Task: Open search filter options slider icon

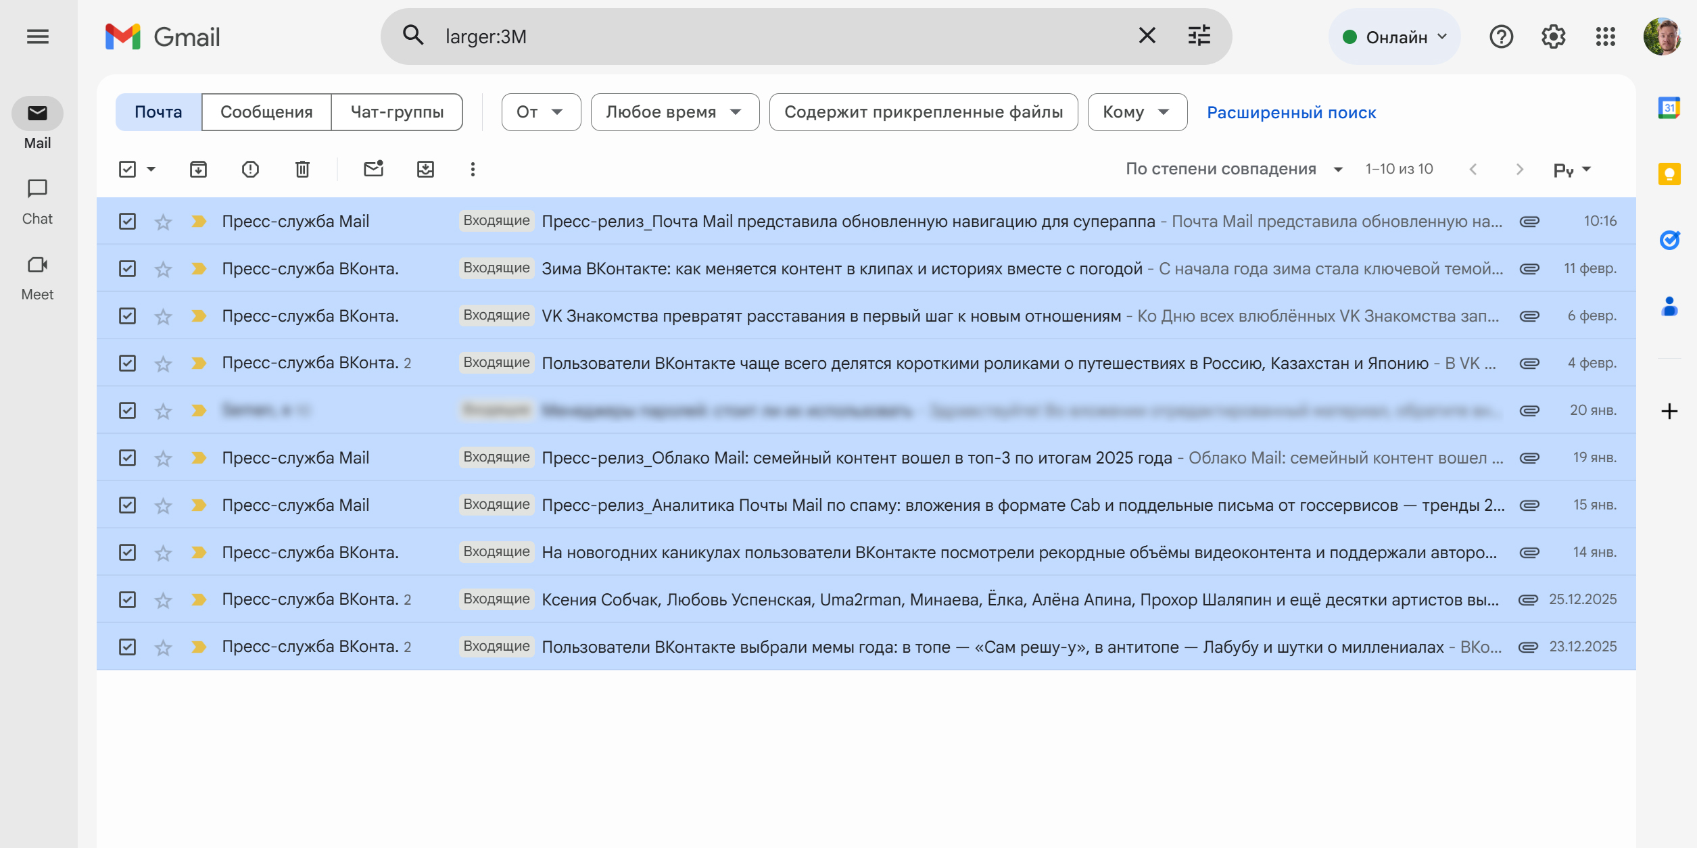Action: pos(1199,36)
